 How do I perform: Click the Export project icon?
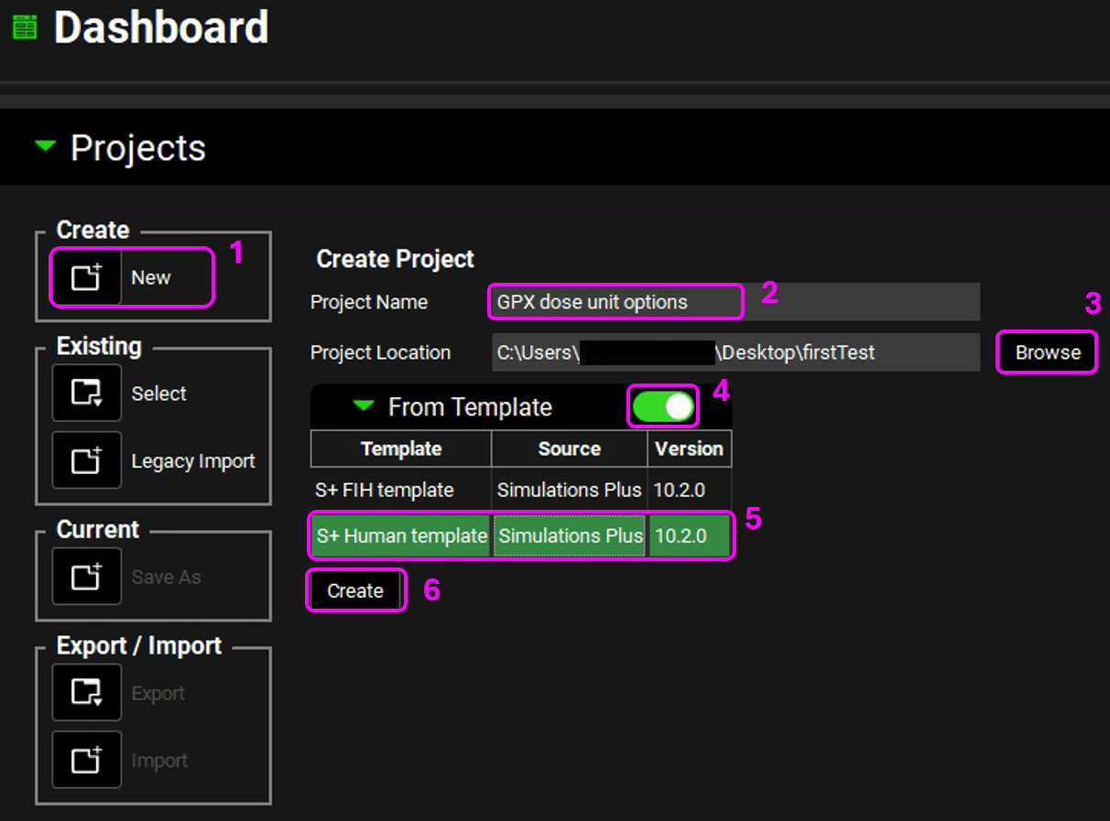click(x=86, y=693)
